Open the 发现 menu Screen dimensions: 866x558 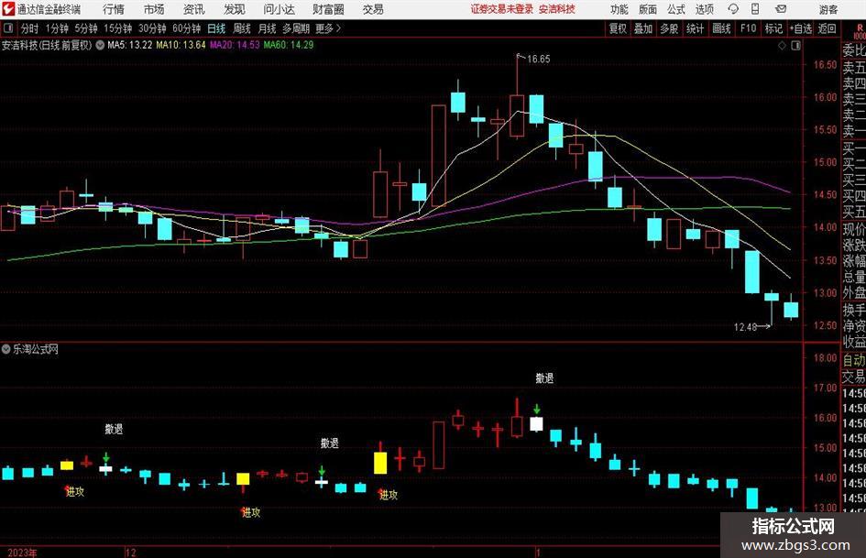(x=235, y=9)
